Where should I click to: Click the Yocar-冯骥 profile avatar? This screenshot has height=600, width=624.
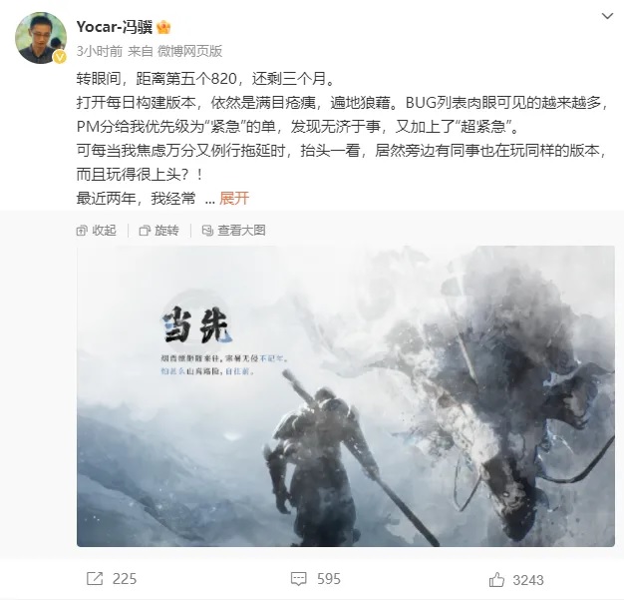[41, 38]
